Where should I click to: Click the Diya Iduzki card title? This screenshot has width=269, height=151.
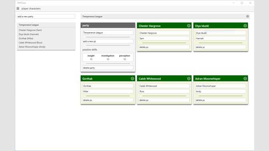[x=202, y=26]
